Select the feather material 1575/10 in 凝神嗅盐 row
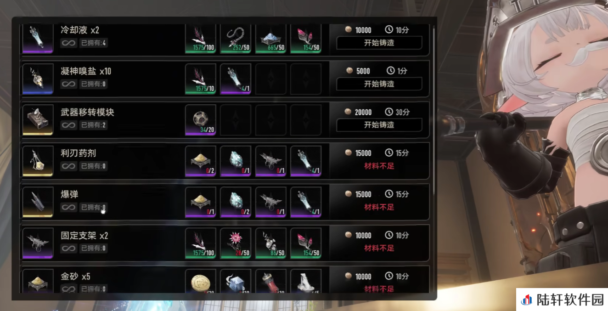 [x=201, y=79]
